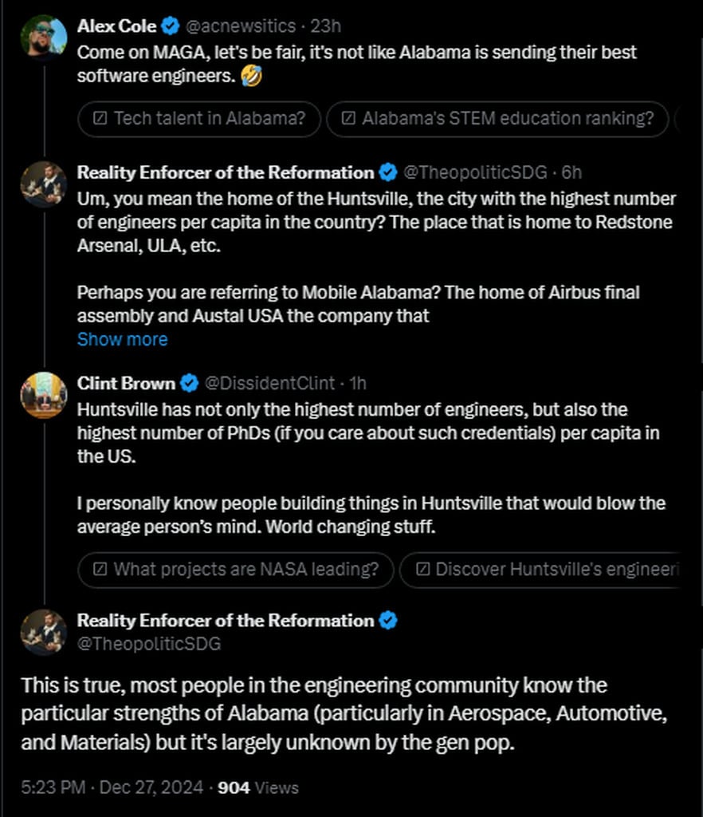Click 'What projects are NASA leading?' chip
703x817 pixels.
(x=236, y=570)
